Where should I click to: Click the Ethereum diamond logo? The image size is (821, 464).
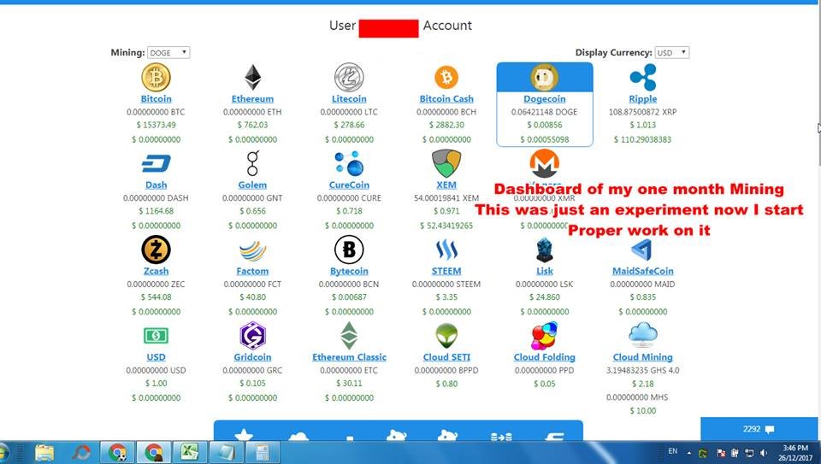click(252, 78)
